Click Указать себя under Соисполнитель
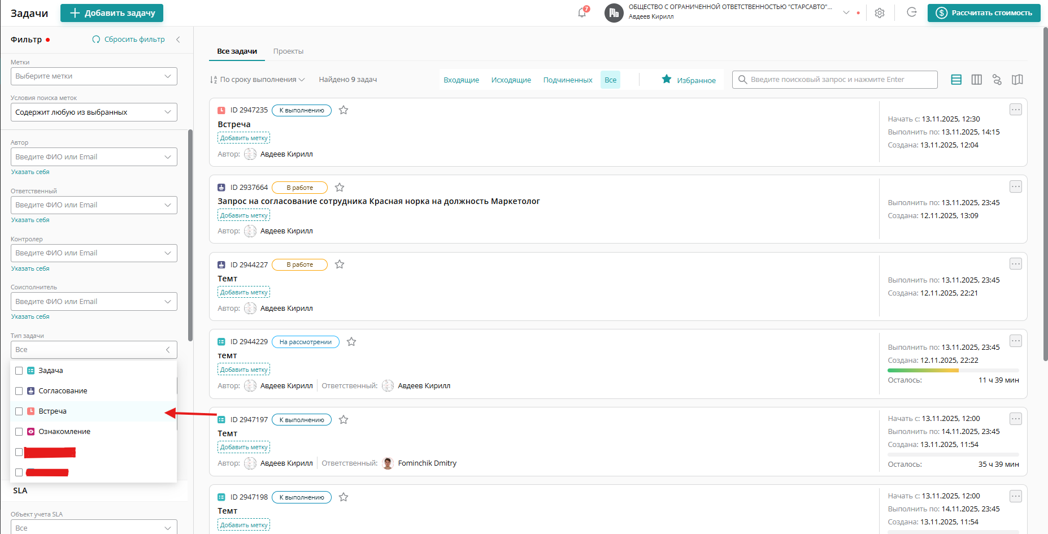The height and width of the screenshot is (534, 1048). click(x=31, y=316)
